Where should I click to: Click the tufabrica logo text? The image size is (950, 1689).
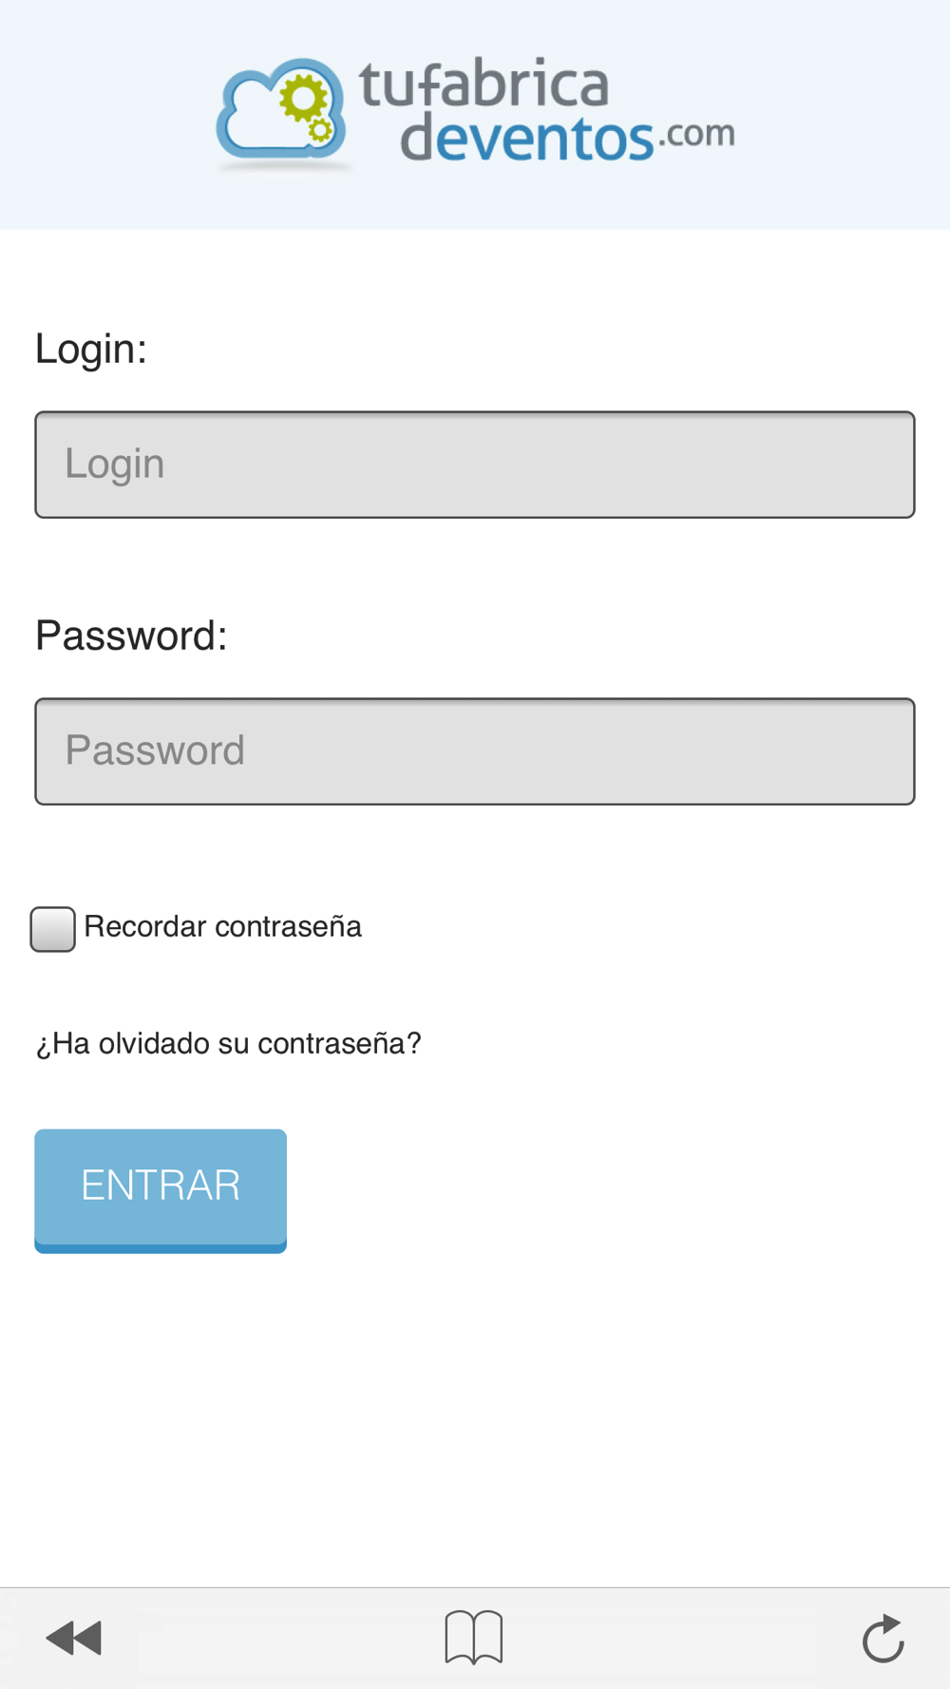pyautogui.click(x=484, y=85)
